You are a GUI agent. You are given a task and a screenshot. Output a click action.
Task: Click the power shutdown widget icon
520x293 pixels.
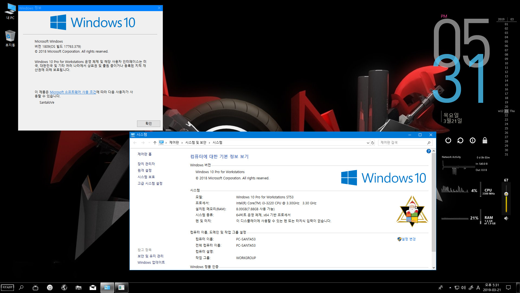[x=448, y=140]
